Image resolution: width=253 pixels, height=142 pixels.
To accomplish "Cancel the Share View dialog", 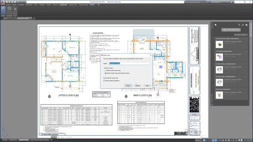I will pos(138,86).
